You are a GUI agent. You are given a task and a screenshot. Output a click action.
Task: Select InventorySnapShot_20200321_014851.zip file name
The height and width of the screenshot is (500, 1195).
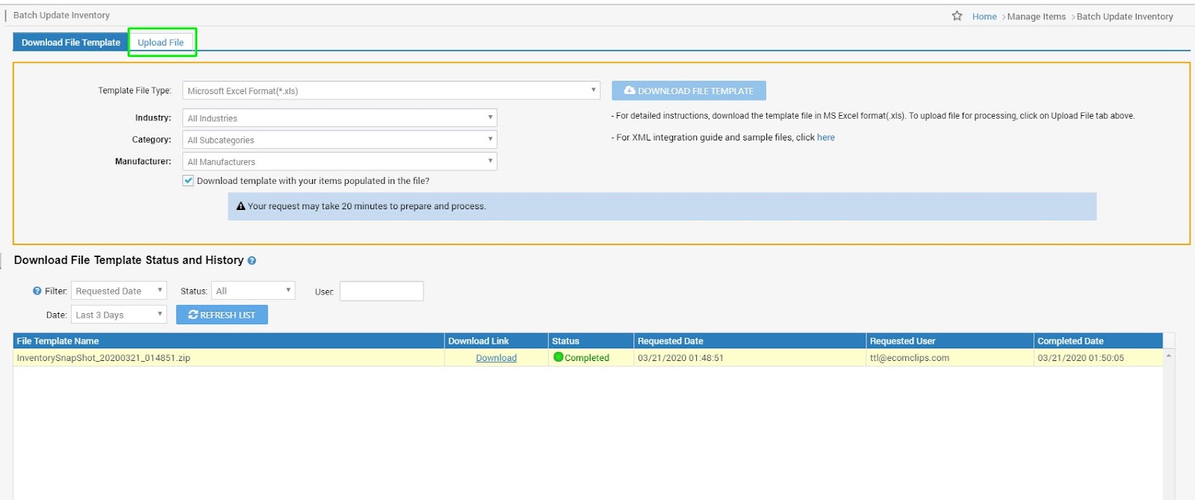[x=104, y=358]
